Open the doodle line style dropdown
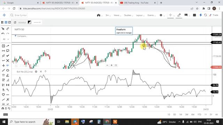The height and width of the screenshot is (125, 223). 37,22
